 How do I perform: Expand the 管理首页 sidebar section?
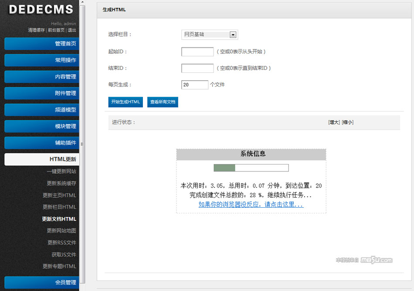[x=42, y=44]
